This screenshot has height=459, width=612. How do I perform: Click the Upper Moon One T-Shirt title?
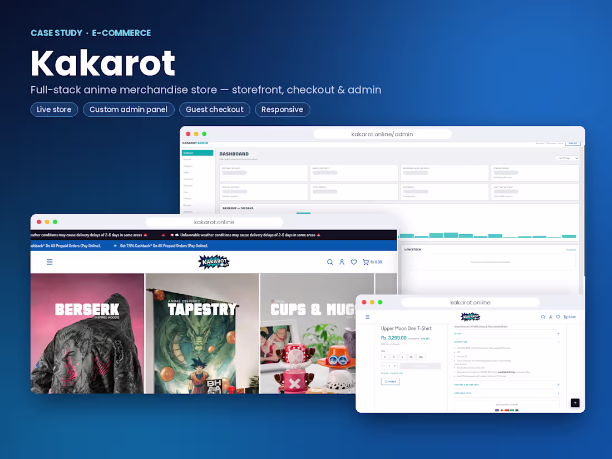pyautogui.click(x=406, y=329)
